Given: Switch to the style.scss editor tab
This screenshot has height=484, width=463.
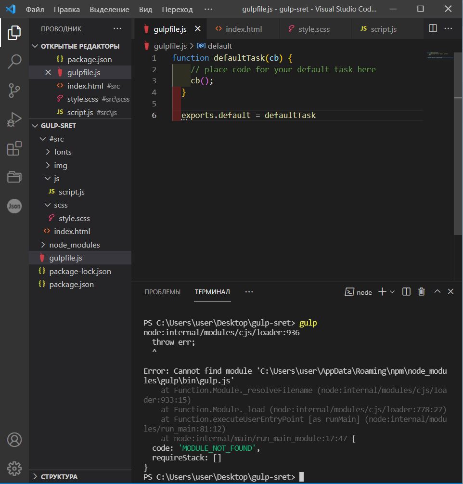Looking at the screenshot, I should [x=315, y=29].
